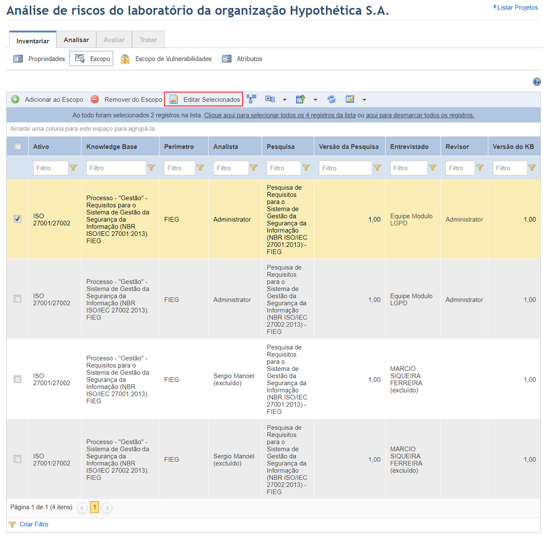Focus the Pesquisa filter input field
Viewport: 543px width, 537px height.
(x=284, y=168)
